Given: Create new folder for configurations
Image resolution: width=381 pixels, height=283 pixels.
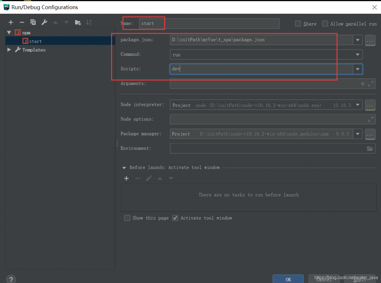Looking at the screenshot, I should [x=78, y=22].
